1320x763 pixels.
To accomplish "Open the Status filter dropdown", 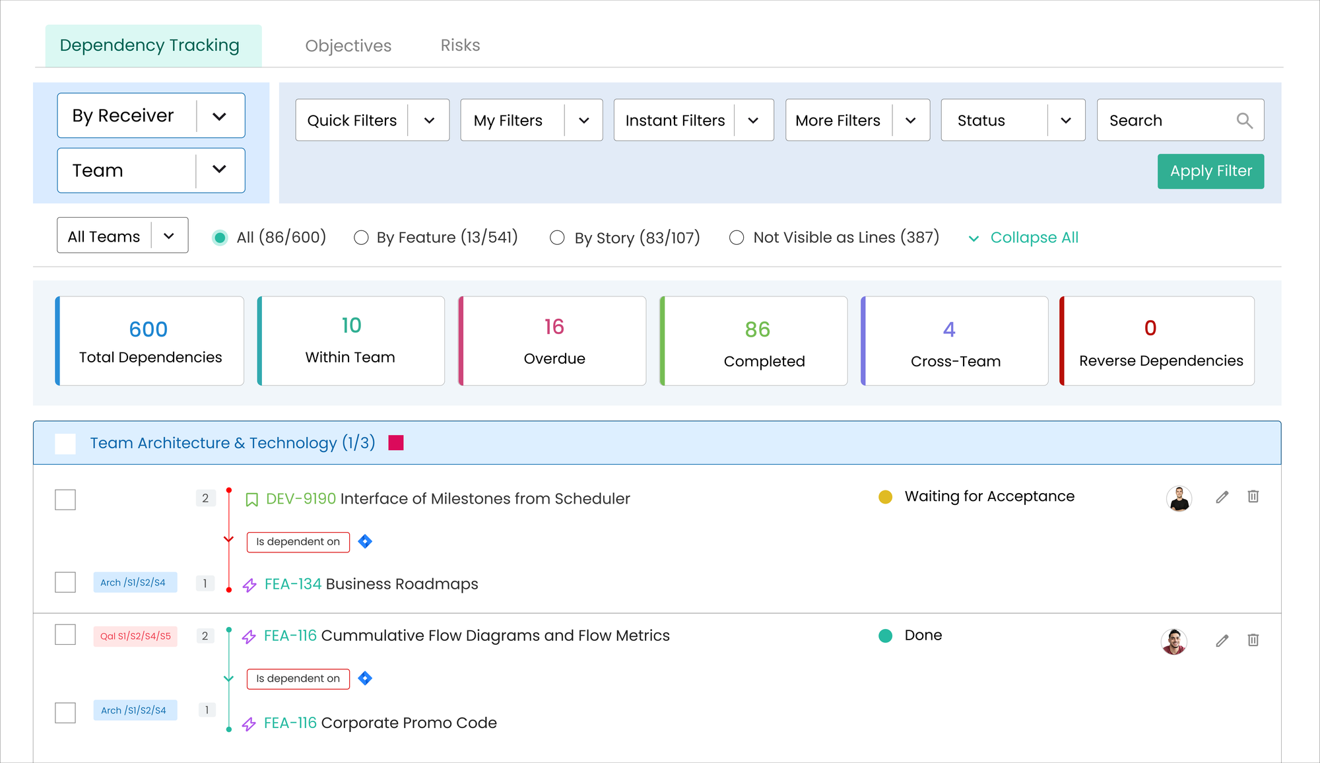I will 1067,120.
